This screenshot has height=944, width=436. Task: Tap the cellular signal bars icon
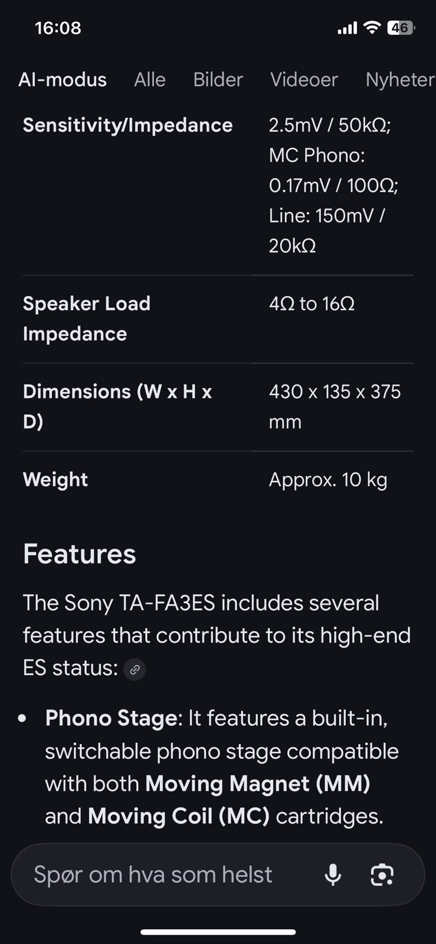347,28
